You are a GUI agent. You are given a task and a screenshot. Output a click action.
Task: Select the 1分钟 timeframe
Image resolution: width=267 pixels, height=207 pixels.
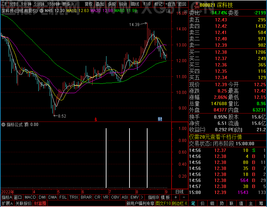26,4
